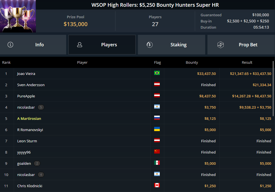The width and height of the screenshot is (275, 192).
Task: Click goalden's result $5,000
Action: click(265, 164)
